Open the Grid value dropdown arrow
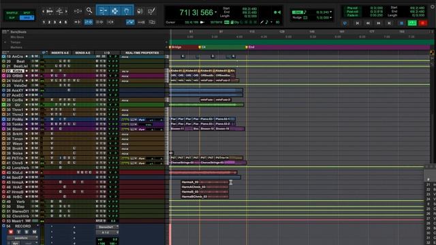Screen dimensions: 436x245 (x=330, y=12)
